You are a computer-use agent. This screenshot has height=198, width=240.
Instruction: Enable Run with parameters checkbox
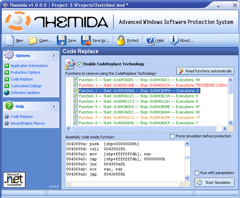[197, 173]
